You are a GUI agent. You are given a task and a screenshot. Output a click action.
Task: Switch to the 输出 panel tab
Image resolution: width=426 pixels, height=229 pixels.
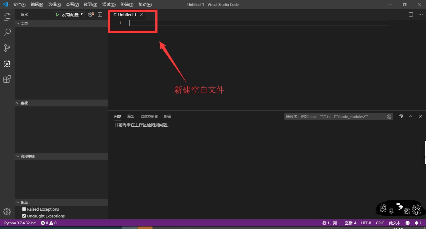[x=131, y=116]
